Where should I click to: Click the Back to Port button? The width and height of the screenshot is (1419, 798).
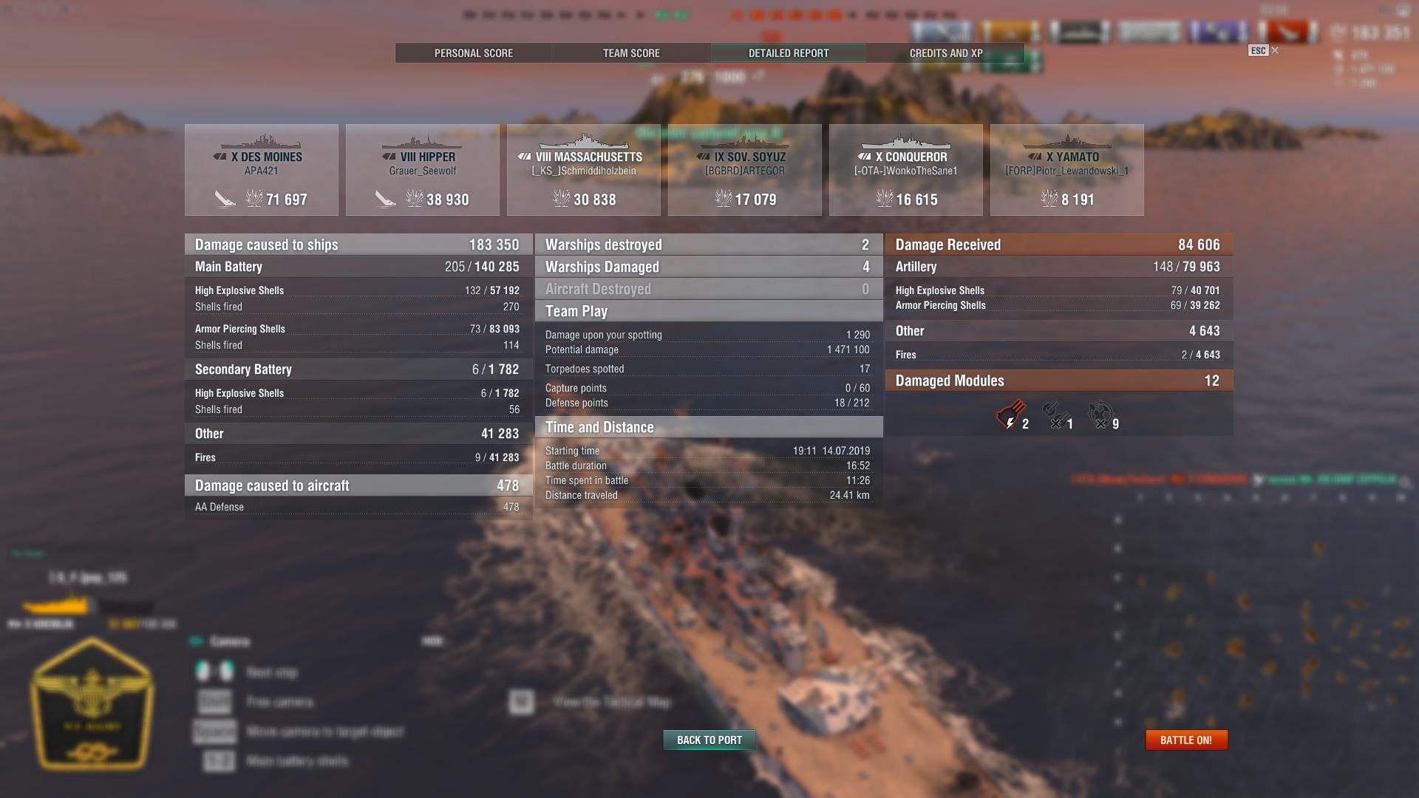(x=709, y=740)
